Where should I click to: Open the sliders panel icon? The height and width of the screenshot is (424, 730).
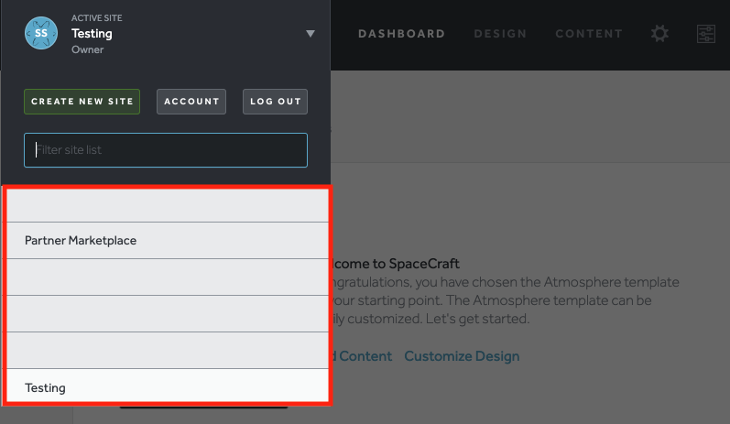coord(706,34)
